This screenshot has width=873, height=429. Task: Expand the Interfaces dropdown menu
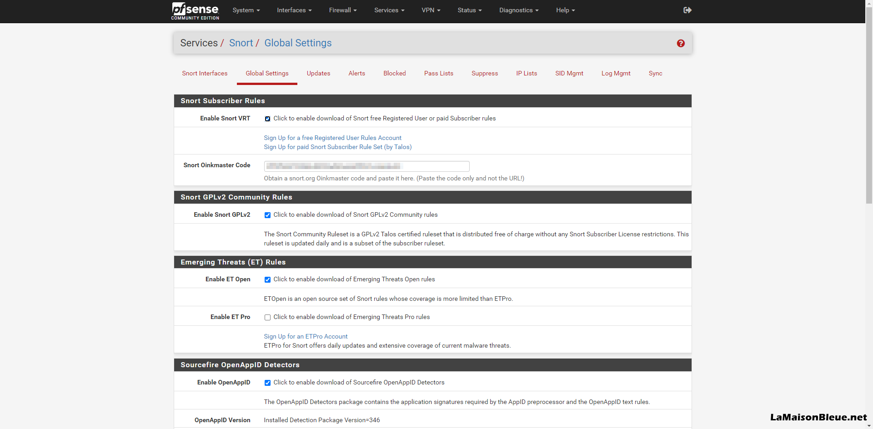(x=294, y=10)
